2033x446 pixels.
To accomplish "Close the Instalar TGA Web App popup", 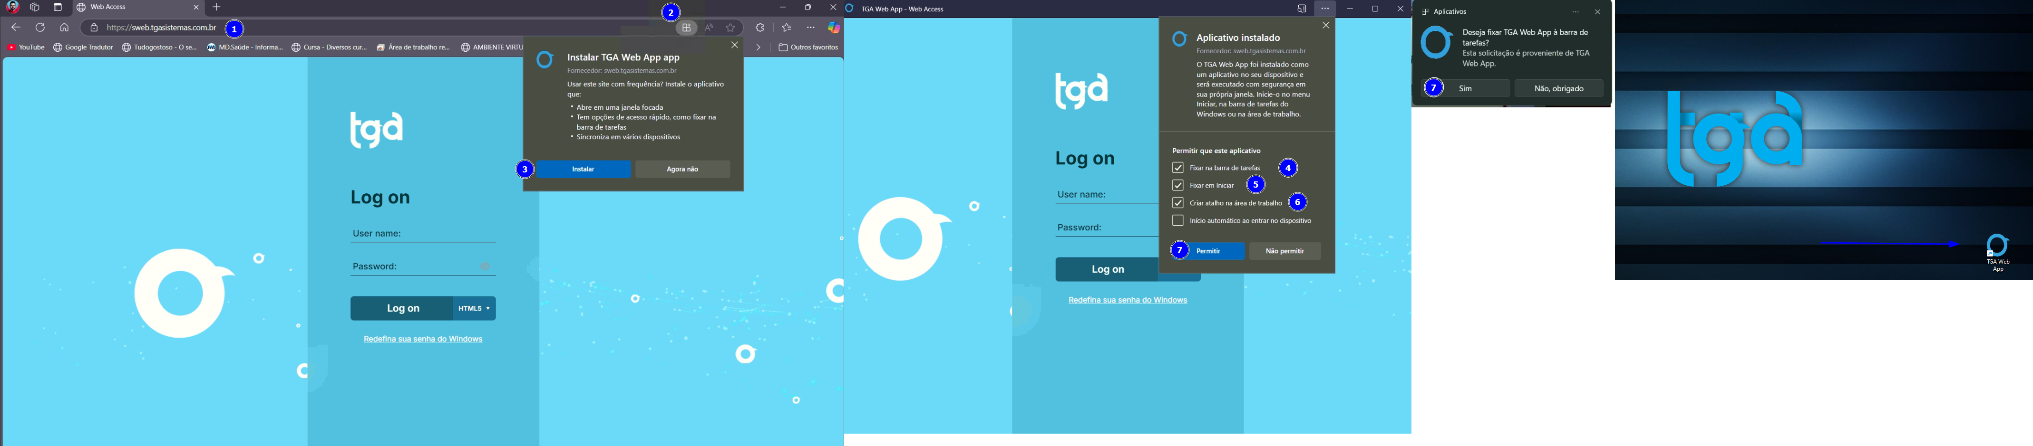I will coord(735,46).
